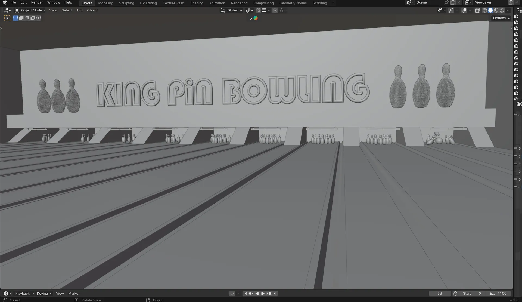
Task: Click the colorful cube add-on icon
Action: (256, 18)
